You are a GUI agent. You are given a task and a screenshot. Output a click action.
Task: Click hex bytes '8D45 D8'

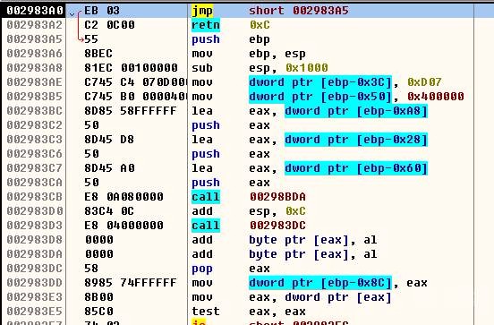point(109,140)
